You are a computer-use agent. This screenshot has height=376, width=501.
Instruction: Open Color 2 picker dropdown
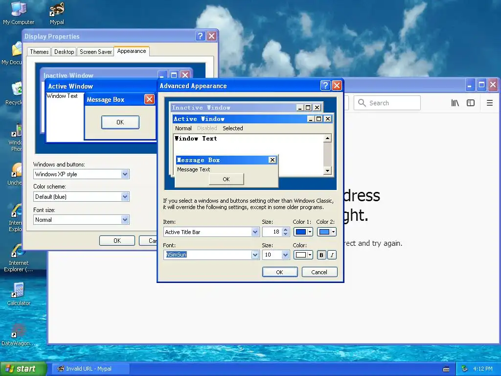click(326, 232)
